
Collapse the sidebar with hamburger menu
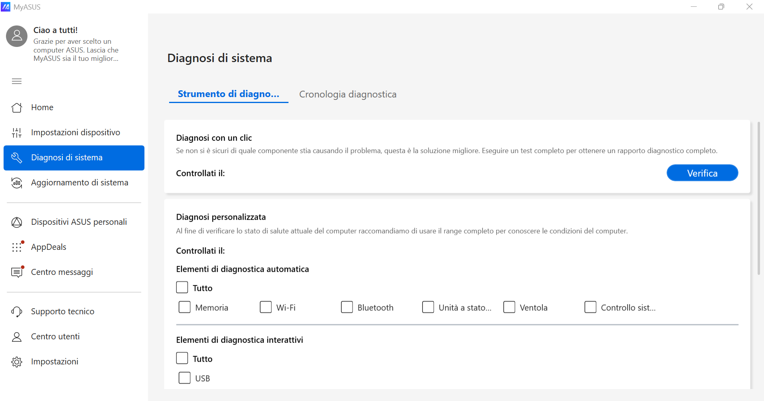pos(17,81)
